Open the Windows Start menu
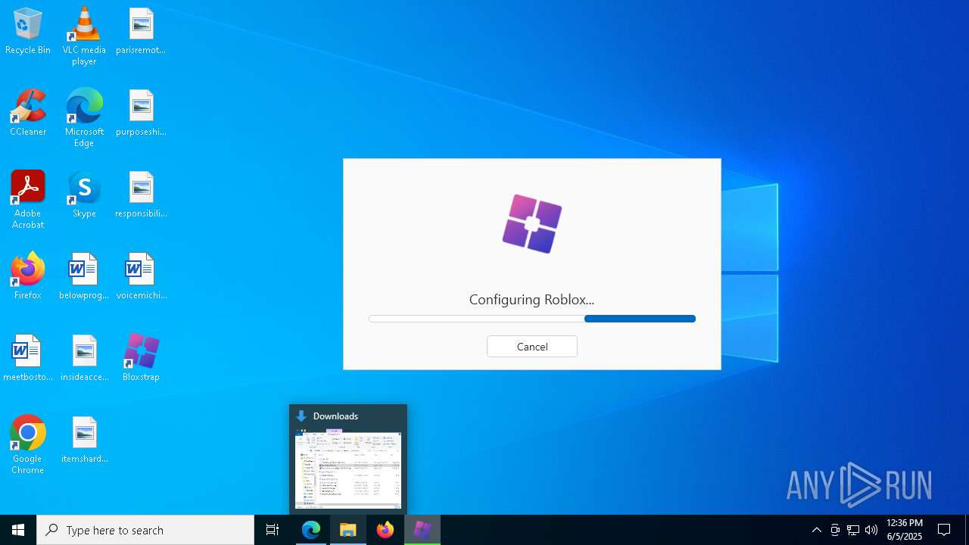Image resolution: width=969 pixels, height=545 pixels. 18,530
